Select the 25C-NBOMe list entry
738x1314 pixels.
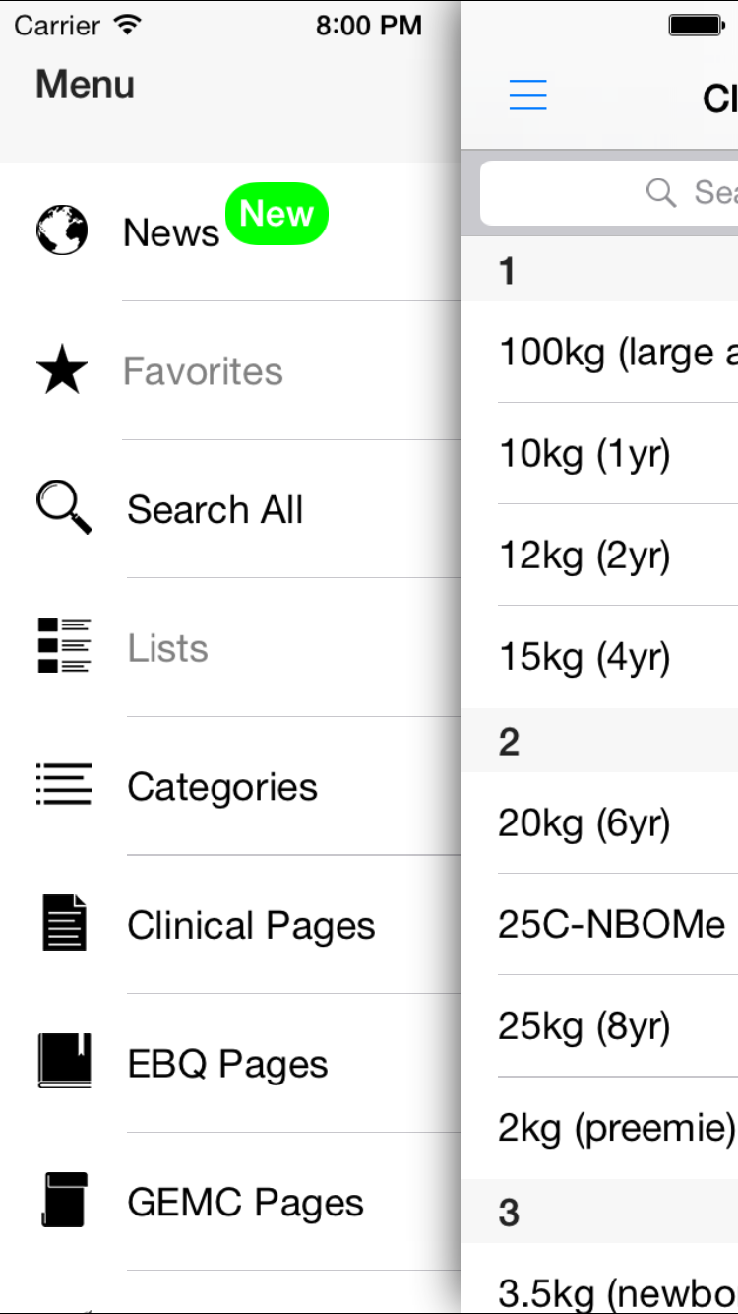pos(611,925)
